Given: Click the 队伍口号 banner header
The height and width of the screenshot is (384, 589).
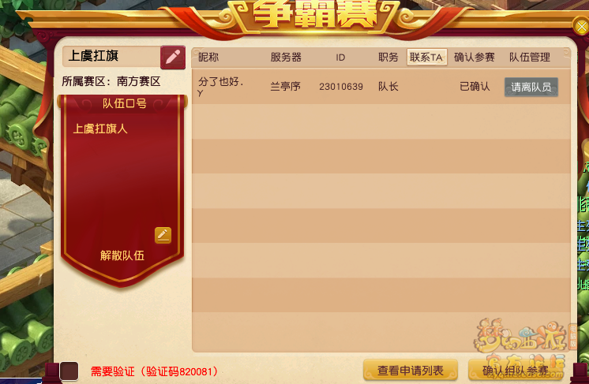Looking at the screenshot, I should coord(124,103).
